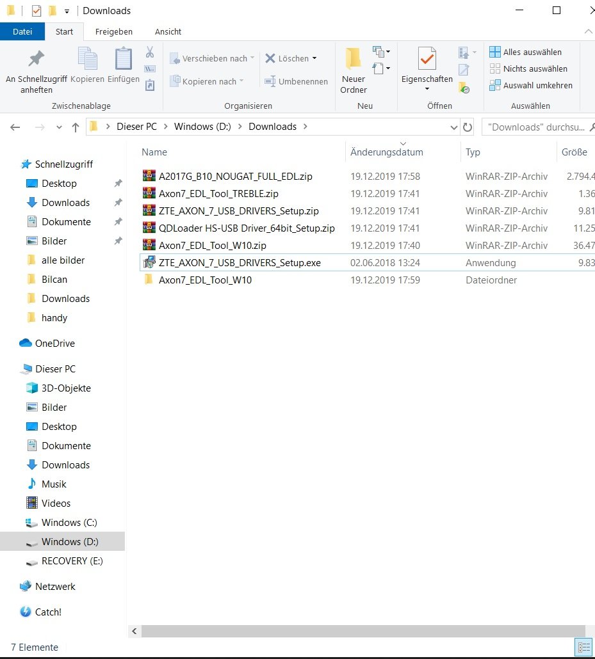595x659 pixels.
Task: Open the Eigenschaften properties icon
Action: point(427,59)
